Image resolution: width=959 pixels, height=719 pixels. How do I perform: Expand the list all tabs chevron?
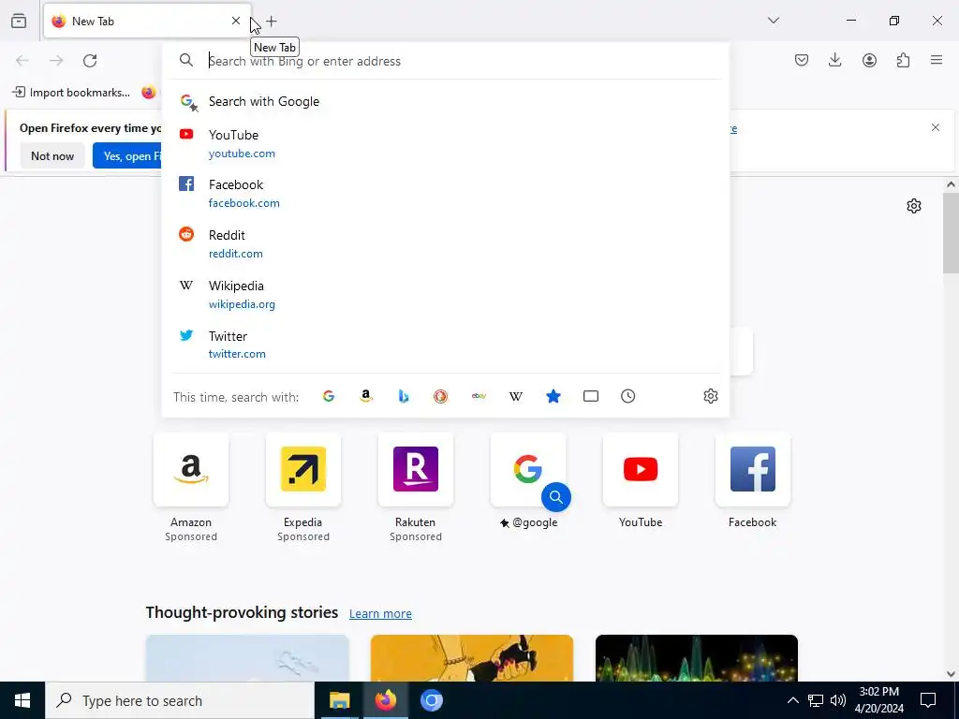pyautogui.click(x=773, y=21)
